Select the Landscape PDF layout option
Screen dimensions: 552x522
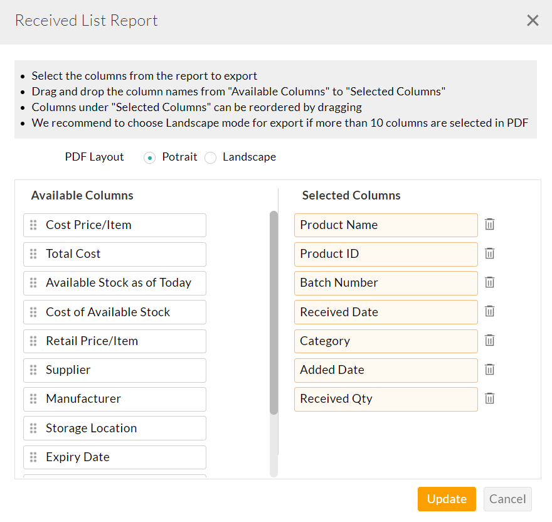pyautogui.click(x=210, y=157)
